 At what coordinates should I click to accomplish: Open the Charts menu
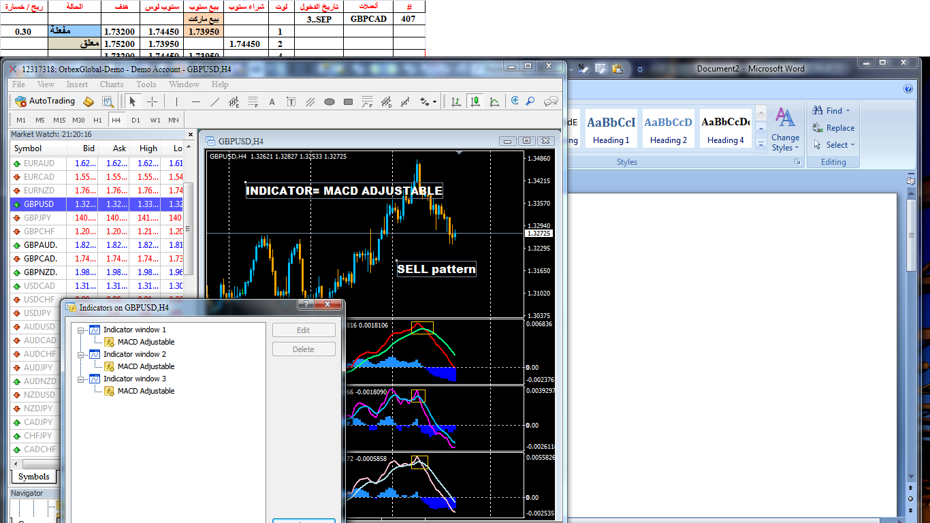point(112,84)
